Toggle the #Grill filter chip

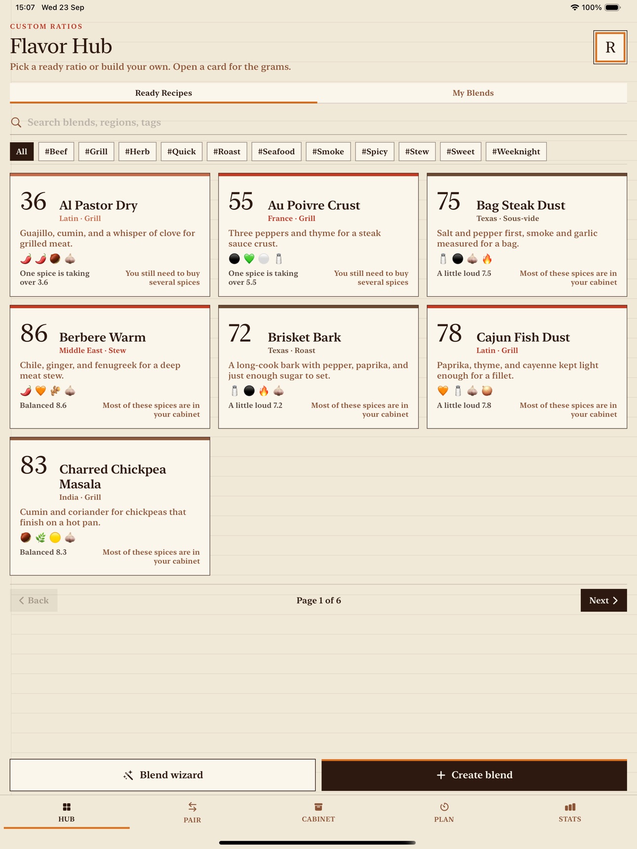pos(96,152)
